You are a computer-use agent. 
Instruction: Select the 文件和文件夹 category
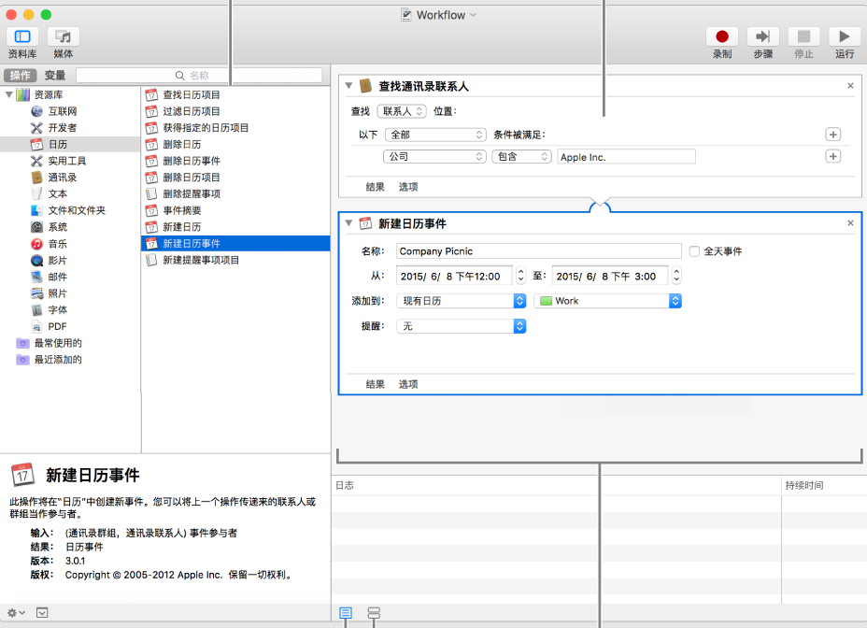(x=77, y=211)
